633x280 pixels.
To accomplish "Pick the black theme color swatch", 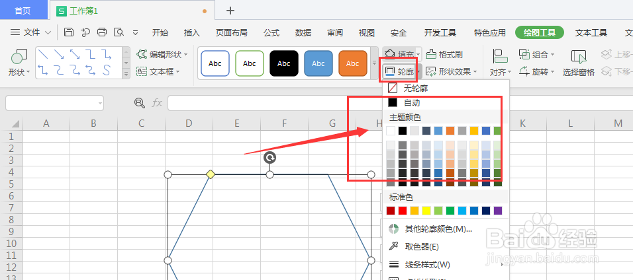I will tap(403, 131).
